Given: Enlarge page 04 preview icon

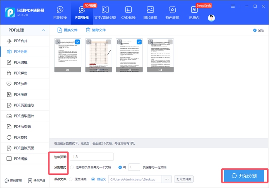Looking at the screenshot, I should [x=151, y=42].
